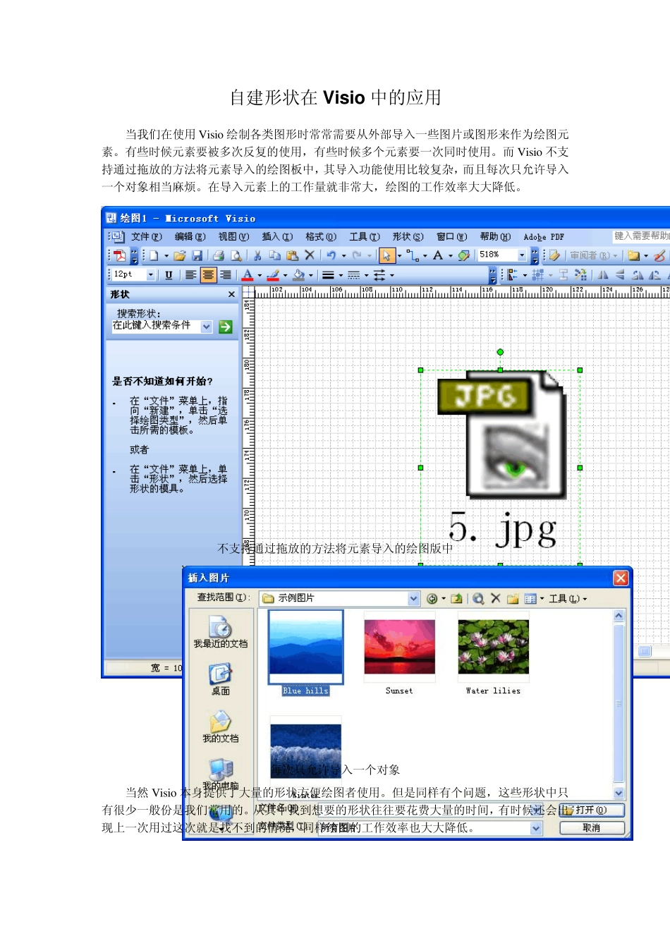This screenshot has height=948, width=670.
Task: Expand the Undo history dropdown arrow
Action: click(x=343, y=256)
